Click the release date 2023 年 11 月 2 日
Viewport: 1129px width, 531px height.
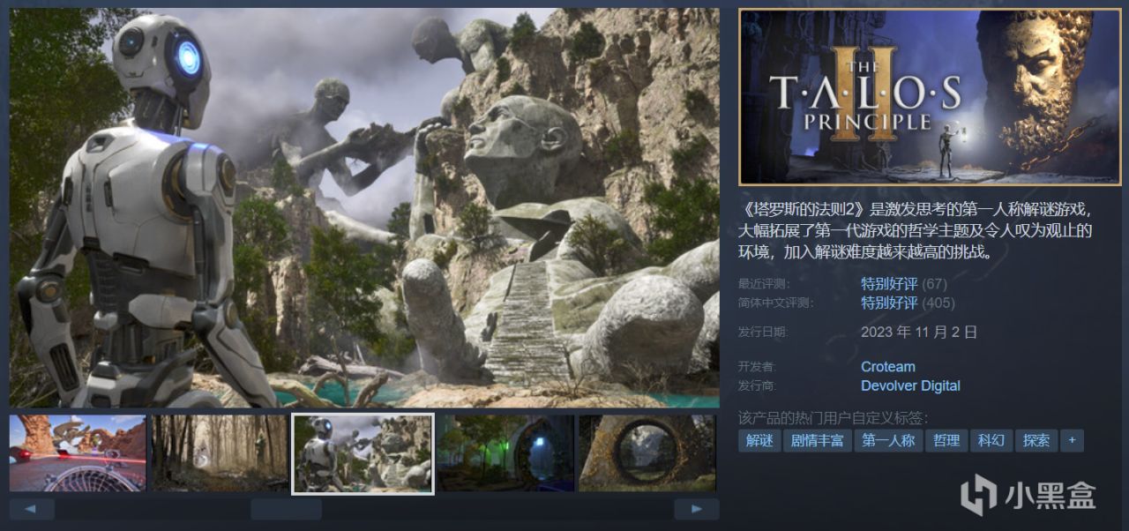(919, 333)
